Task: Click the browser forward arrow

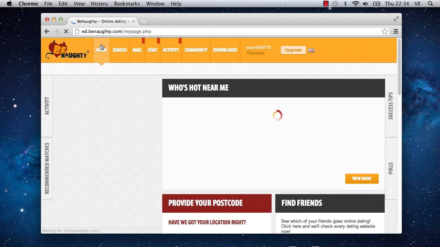Action: click(x=57, y=31)
